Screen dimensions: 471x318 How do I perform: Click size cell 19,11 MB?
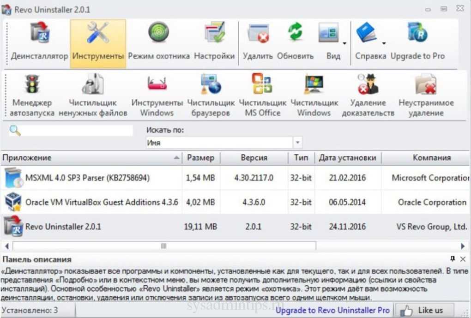pos(200,227)
